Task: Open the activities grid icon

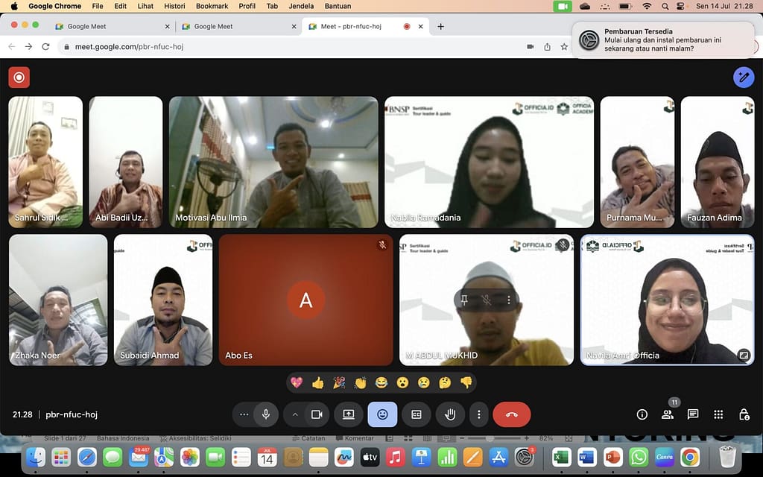Action: (718, 414)
